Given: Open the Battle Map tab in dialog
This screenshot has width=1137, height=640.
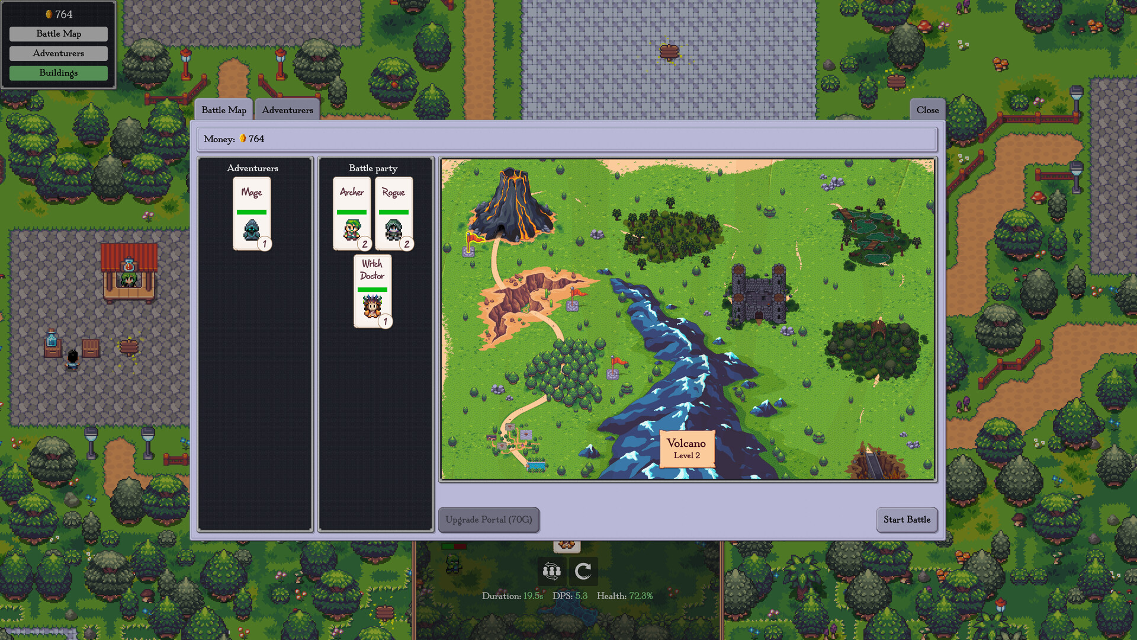Looking at the screenshot, I should point(224,110).
